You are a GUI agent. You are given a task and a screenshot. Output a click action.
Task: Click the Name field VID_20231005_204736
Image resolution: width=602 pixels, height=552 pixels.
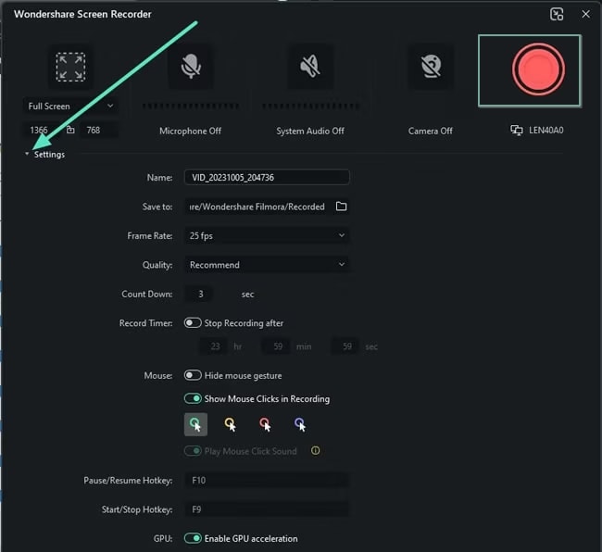click(x=267, y=177)
